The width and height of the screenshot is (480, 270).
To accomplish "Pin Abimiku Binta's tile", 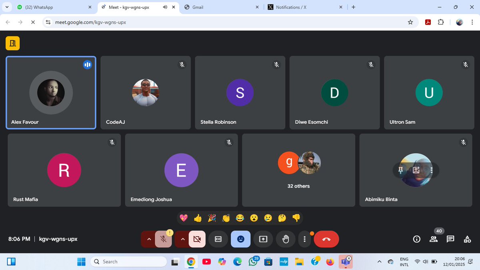I will (400, 170).
